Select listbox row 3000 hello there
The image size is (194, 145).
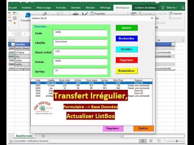pyautogui.click(x=91, y=83)
